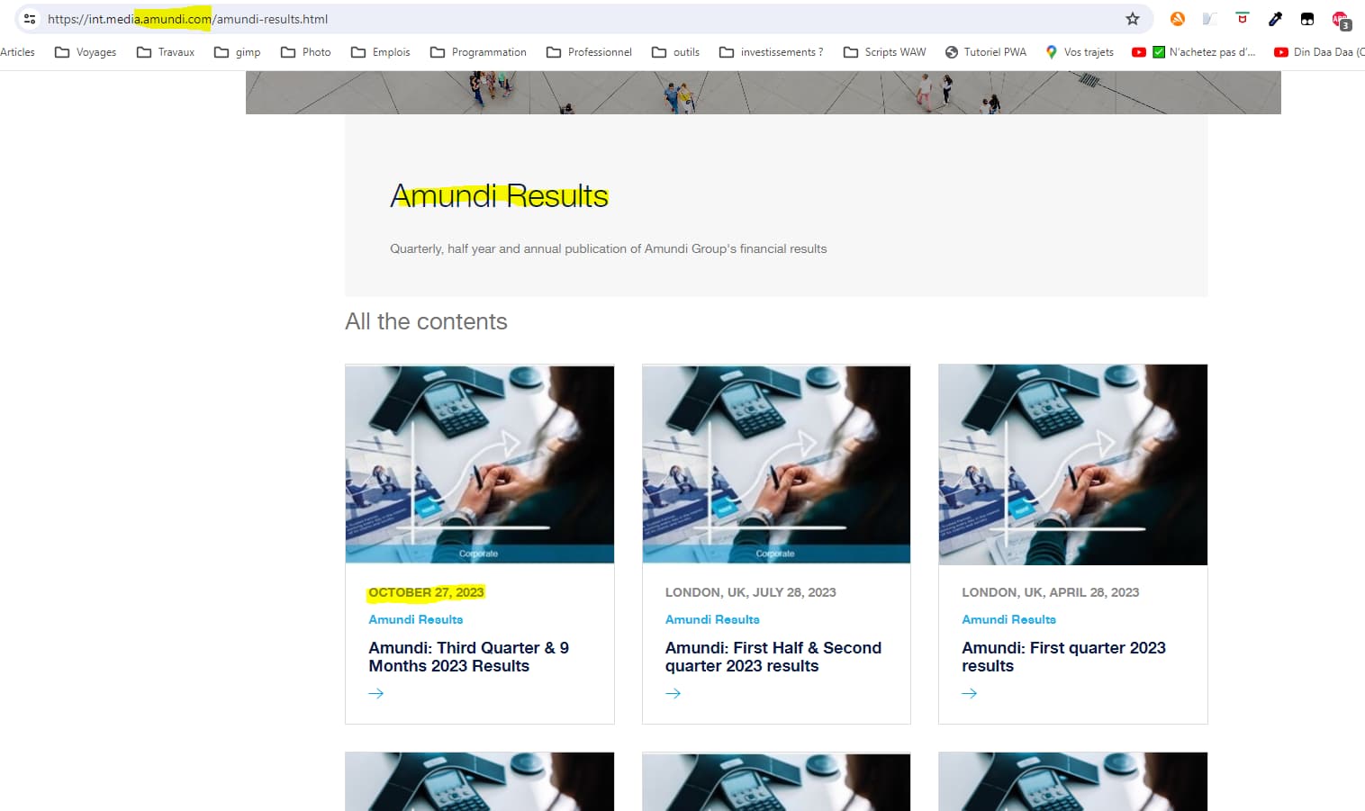Open the Programmation bookmarks folder
This screenshot has width=1365, height=811.
479,52
